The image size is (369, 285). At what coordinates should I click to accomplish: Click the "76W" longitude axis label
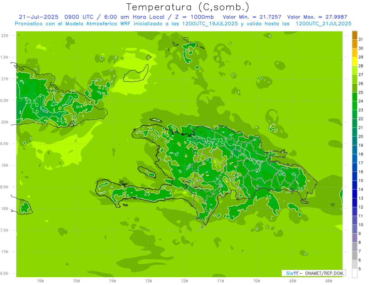(40, 281)
